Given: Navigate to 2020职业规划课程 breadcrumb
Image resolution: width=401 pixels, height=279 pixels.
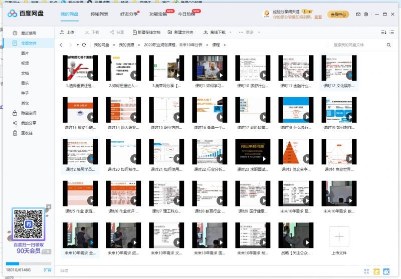Looking at the screenshot, I should coord(173,45).
